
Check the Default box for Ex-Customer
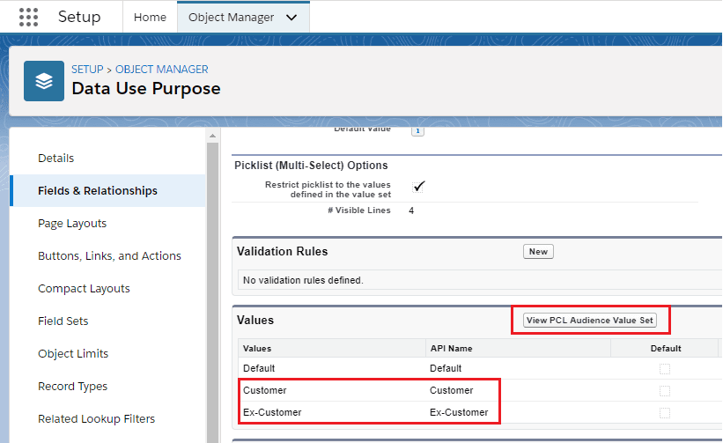point(665,413)
